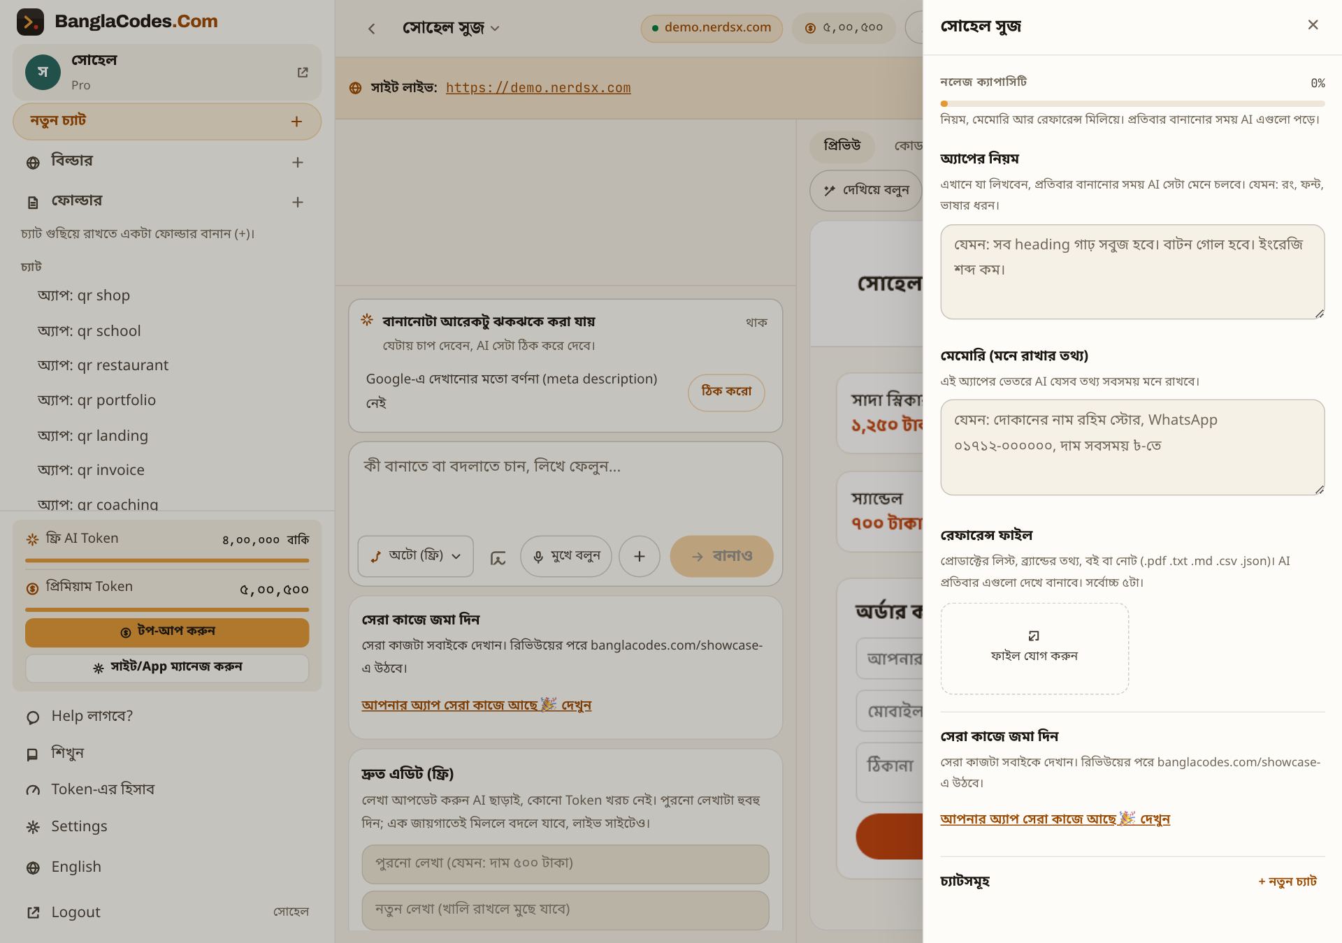Click the টপ-আপ করুন button
This screenshot has height=943, width=1342.
pos(167,632)
